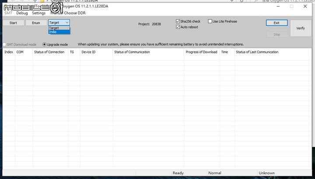Choose Target option in dropdown list
Image resolution: width=315 pixels, height=179 pixels.
[59, 28]
